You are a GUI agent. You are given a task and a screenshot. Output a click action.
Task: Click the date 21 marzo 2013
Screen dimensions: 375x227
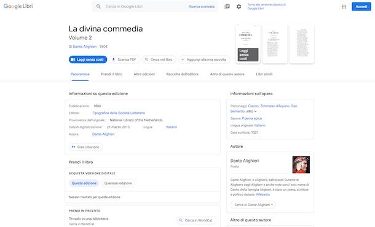click(118, 127)
